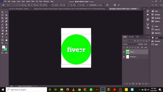The image size is (163, 92).
Task: Reset default foreground and background colors
Action: [x=3, y=50]
